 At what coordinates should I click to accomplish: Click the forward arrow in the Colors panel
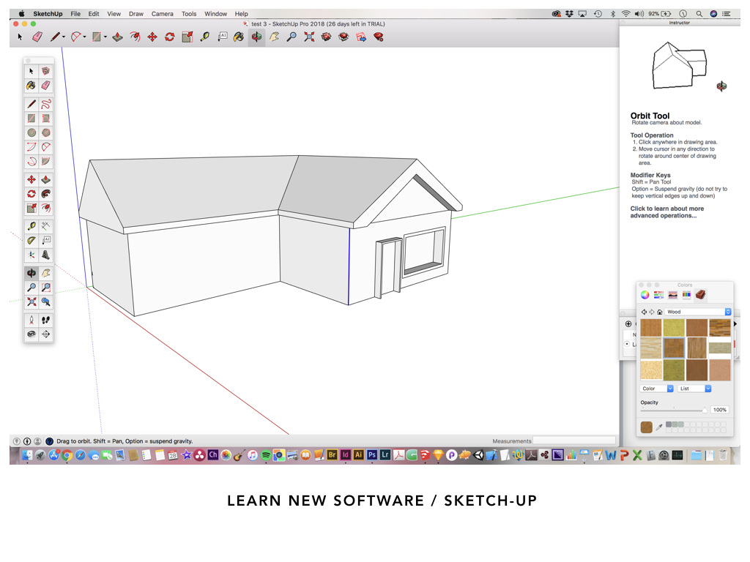(651, 312)
